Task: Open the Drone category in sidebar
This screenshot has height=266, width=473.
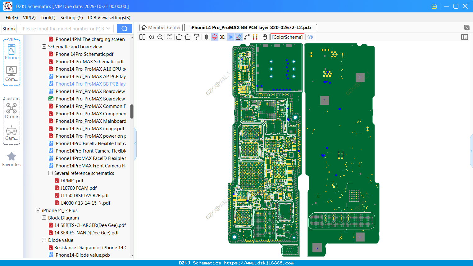Action: pyautogui.click(x=11, y=111)
